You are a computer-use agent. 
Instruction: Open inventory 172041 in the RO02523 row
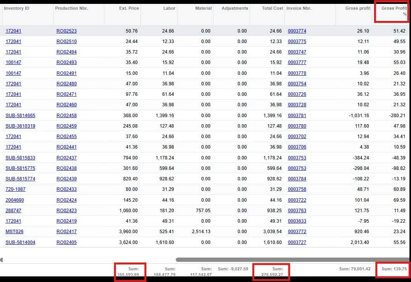tap(13, 31)
